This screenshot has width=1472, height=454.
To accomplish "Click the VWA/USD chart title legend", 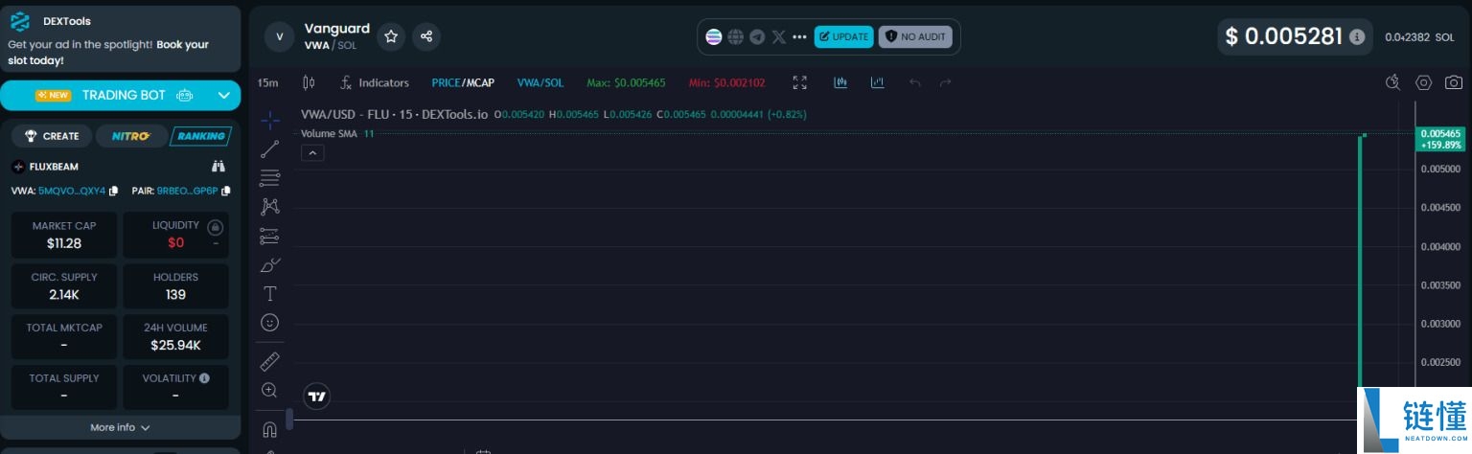I will coord(394,114).
